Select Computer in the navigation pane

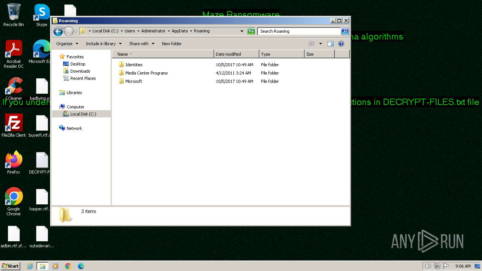pyautogui.click(x=72, y=107)
